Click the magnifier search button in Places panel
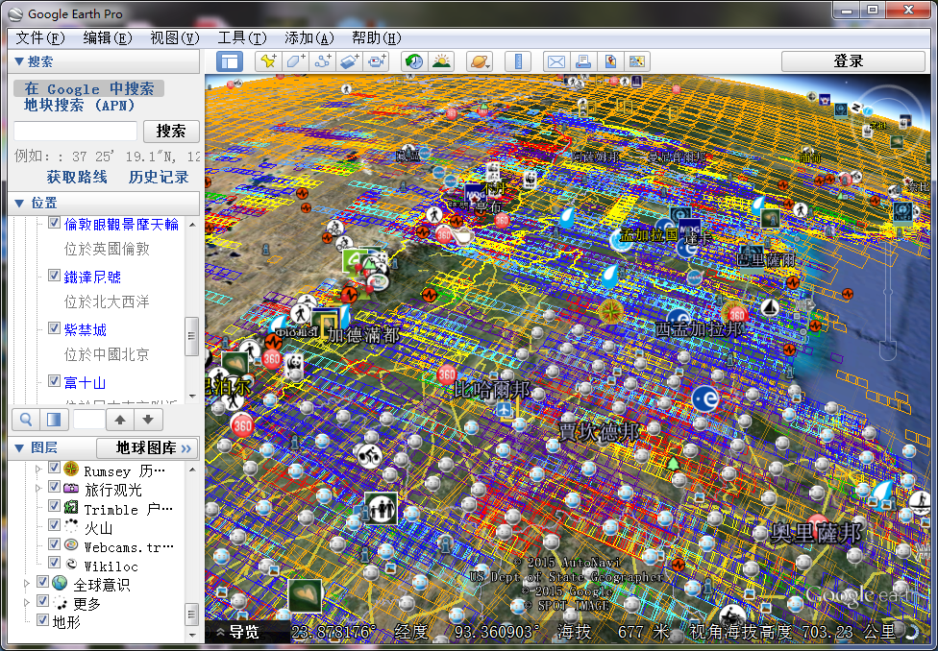The image size is (938, 651). [x=26, y=420]
